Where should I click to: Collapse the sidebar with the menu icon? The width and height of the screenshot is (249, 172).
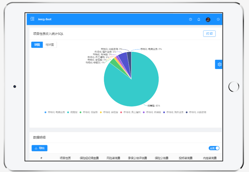coord(32,19)
